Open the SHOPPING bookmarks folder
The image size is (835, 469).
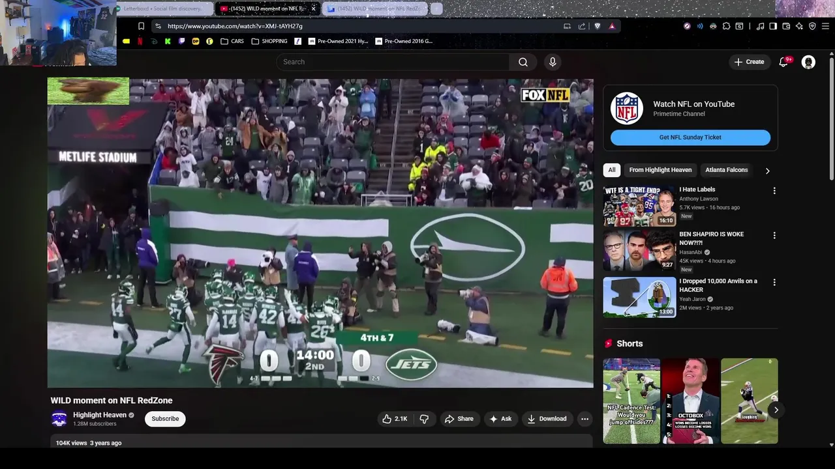tap(269, 41)
